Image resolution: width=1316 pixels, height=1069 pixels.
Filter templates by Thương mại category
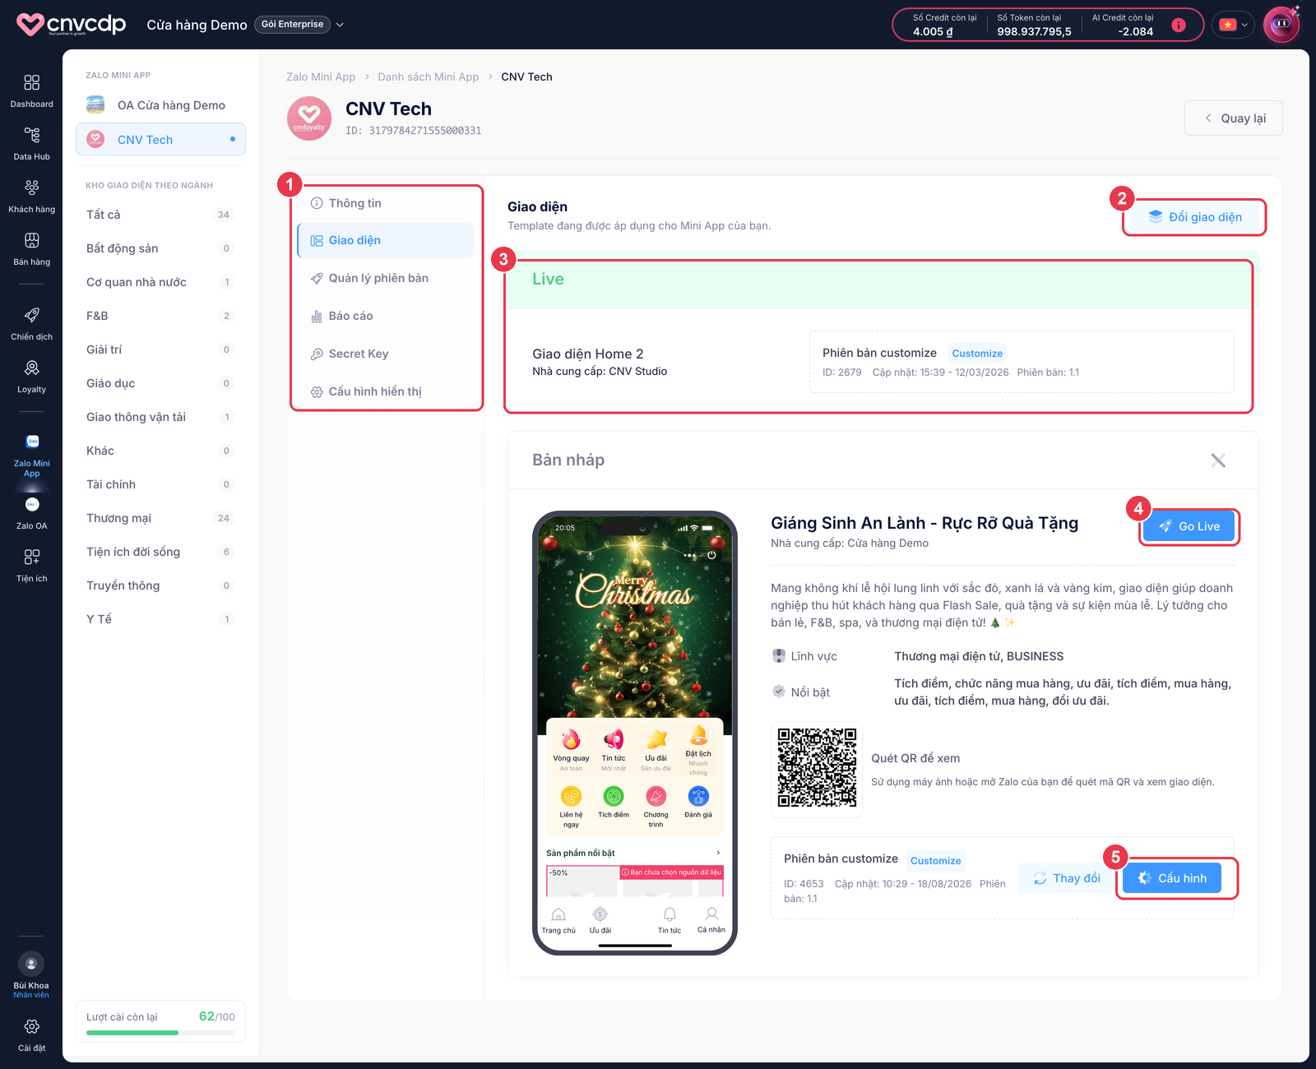pyautogui.click(x=160, y=518)
